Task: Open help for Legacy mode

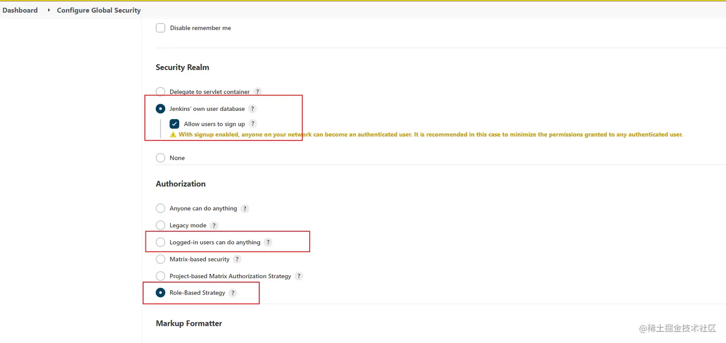Action: [214, 225]
